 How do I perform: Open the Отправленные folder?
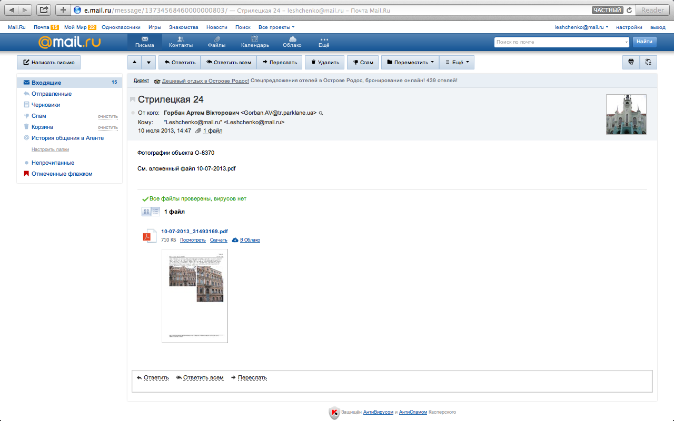(x=51, y=94)
